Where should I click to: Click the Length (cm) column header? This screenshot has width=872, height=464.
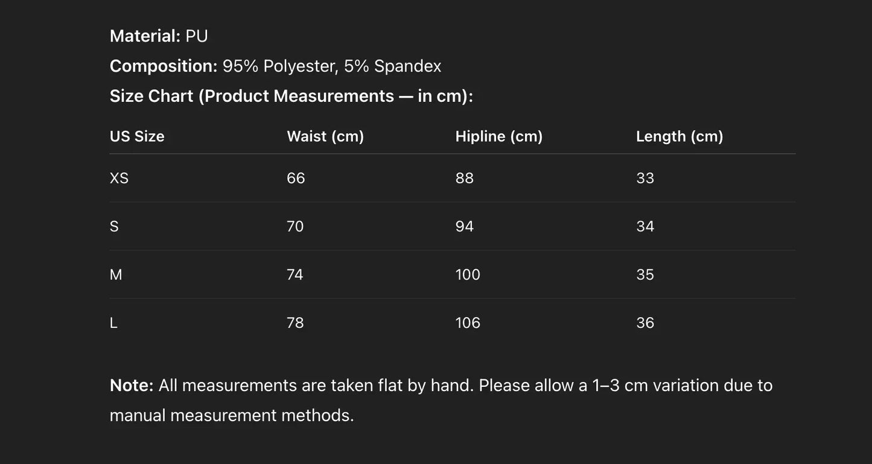[x=679, y=136]
